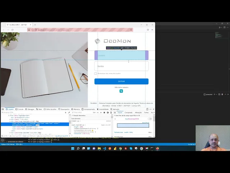Add new terminal plus icon in VS Code
Image resolution: width=230 pixels, height=173 pixels.
(x=214, y=94)
